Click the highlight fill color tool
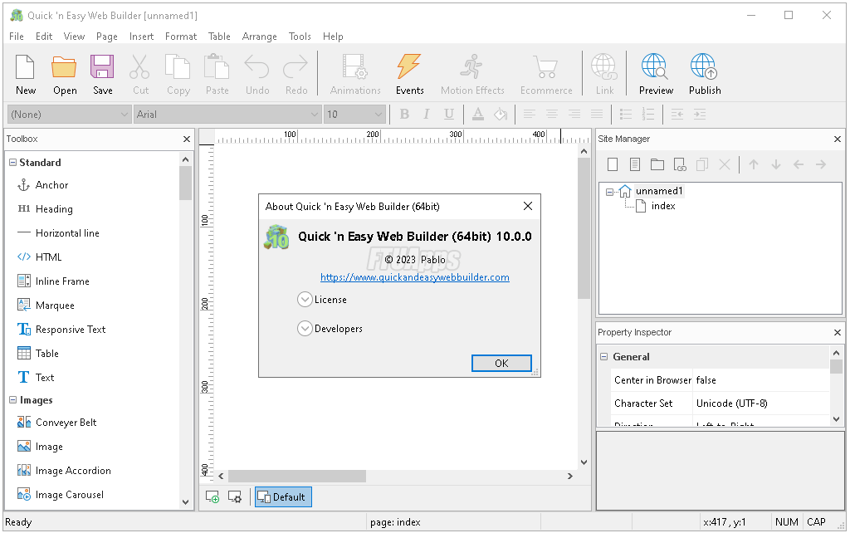 click(500, 114)
